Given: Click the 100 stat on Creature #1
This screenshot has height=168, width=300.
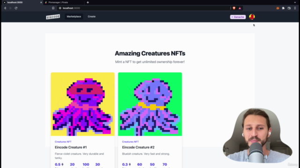Looking at the screenshot, I should click(x=86, y=164).
